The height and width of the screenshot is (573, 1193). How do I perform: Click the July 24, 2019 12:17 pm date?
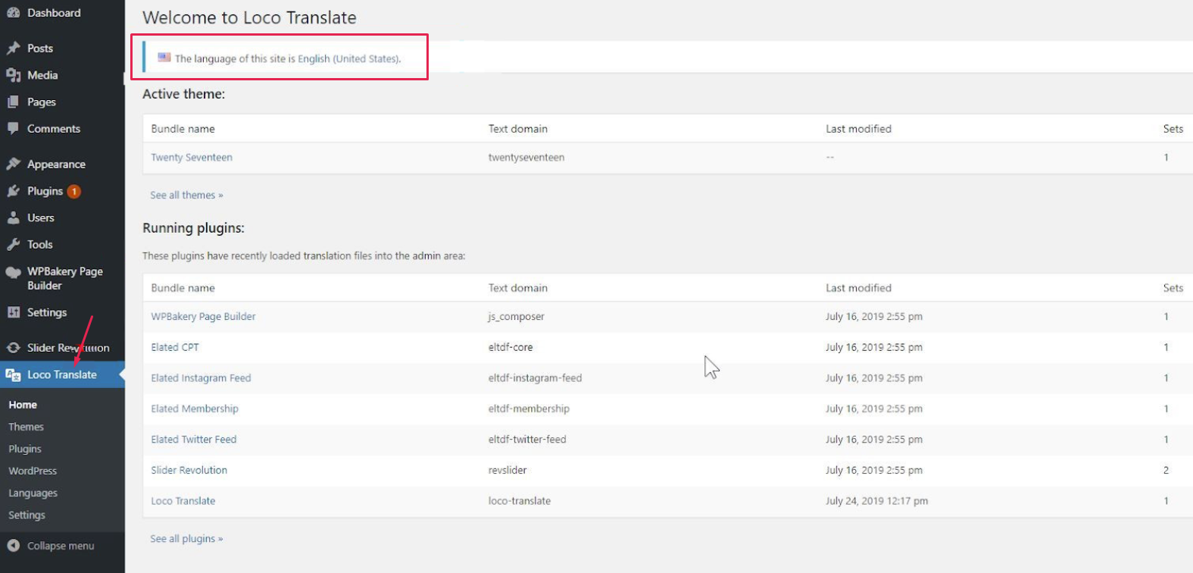877,501
